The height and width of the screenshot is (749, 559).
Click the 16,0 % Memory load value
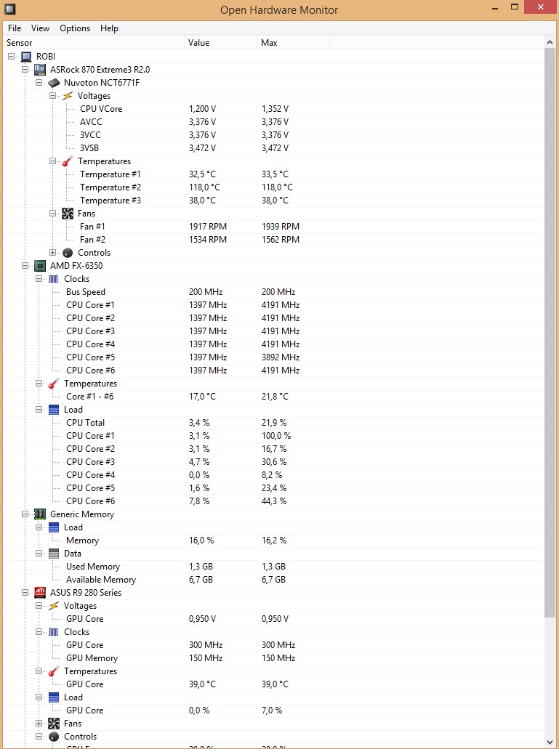coord(201,541)
